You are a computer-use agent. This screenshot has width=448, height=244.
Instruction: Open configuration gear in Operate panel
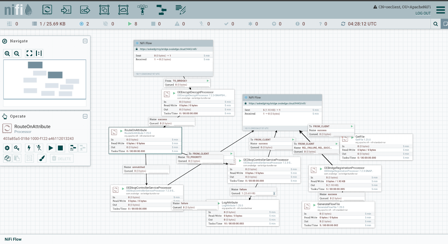tap(7, 148)
